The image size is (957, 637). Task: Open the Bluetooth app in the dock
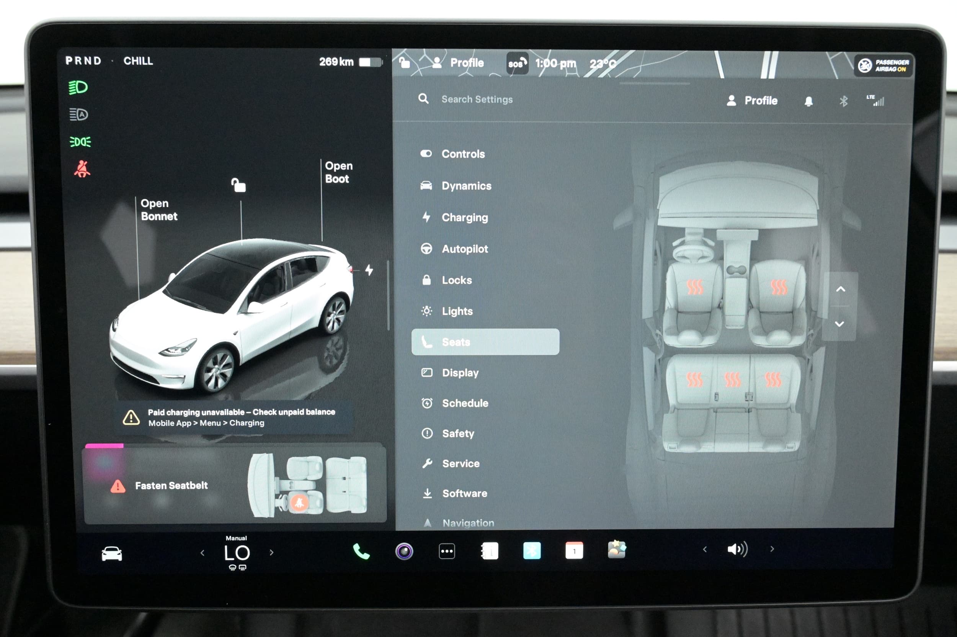click(532, 550)
